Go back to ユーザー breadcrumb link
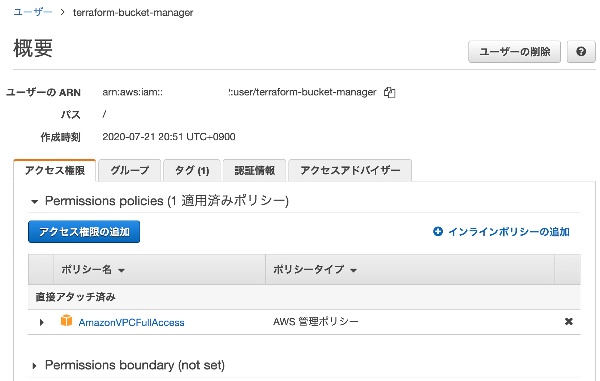The image size is (600, 381). point(33,12)
